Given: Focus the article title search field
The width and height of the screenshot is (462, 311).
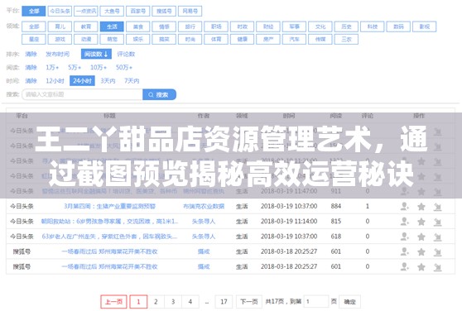Looking at the screenshot, I should pos(83,95).
